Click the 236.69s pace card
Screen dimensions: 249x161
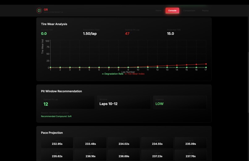pos(124,155)
